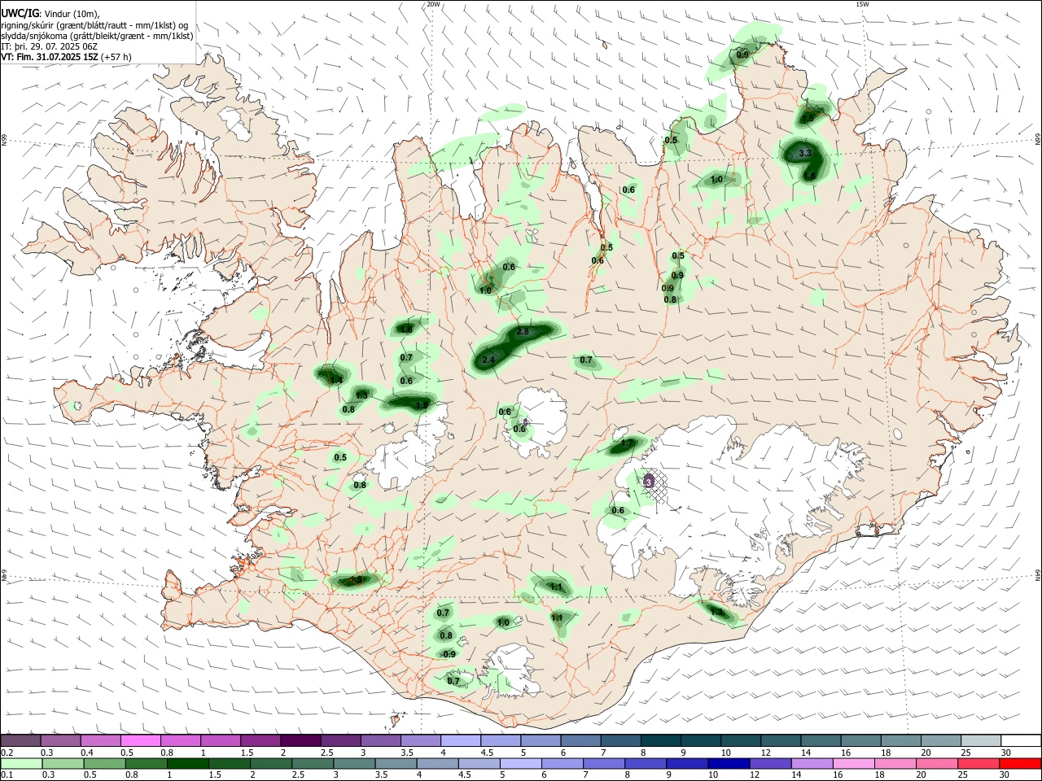This screenshot has width=1042, height=781.
Task: Click the 'rigning/skúrir' legend description line
Action: [x=95, y=24]
